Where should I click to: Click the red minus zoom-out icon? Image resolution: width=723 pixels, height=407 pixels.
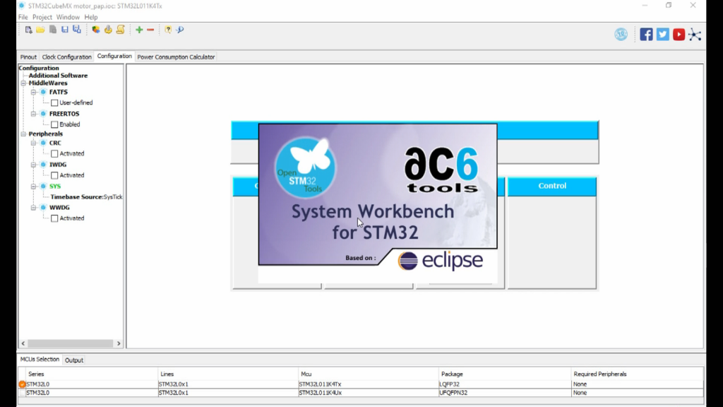150,30
